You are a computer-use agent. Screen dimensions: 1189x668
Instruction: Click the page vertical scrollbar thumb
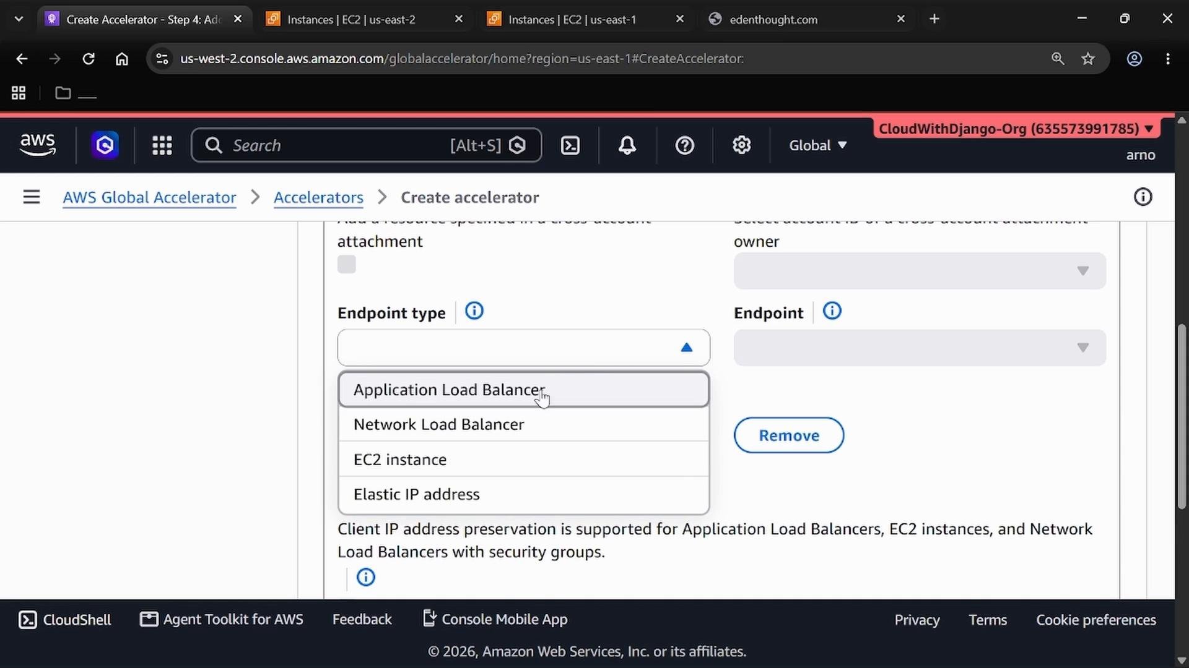point(1182,416)
